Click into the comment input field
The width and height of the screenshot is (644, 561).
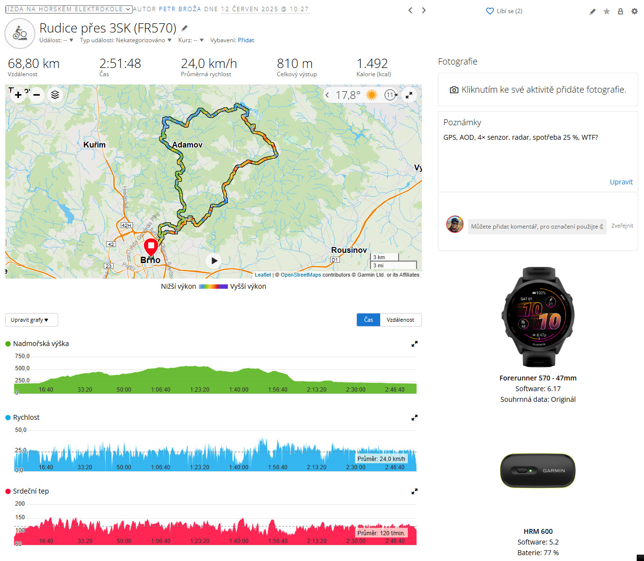point(537,227)
